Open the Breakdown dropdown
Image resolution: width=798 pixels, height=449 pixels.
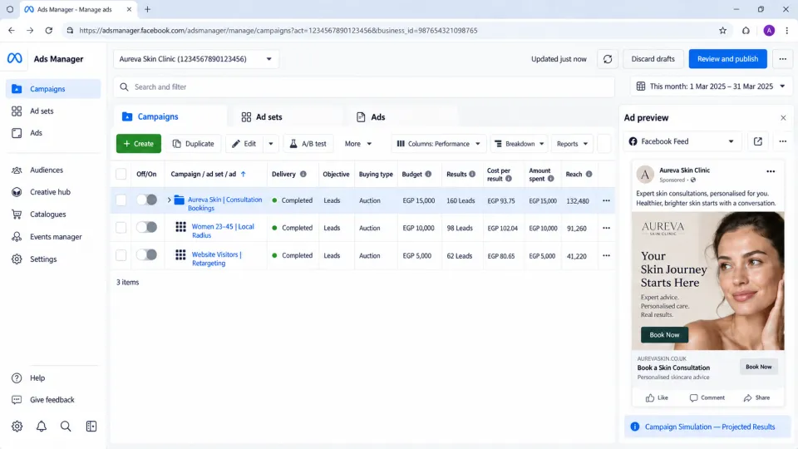coord(519,144)
